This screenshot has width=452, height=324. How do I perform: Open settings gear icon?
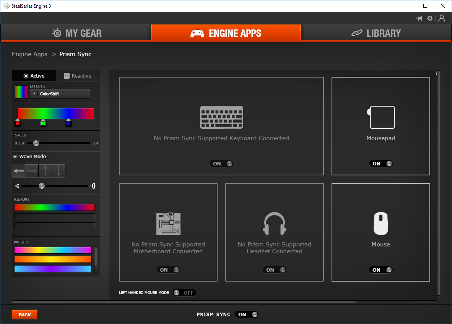coord(430,18)
